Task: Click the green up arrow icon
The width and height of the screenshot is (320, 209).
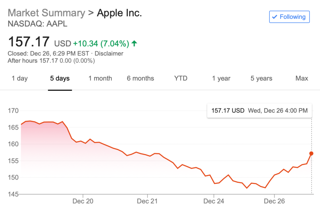Action: tap(134, 43)
